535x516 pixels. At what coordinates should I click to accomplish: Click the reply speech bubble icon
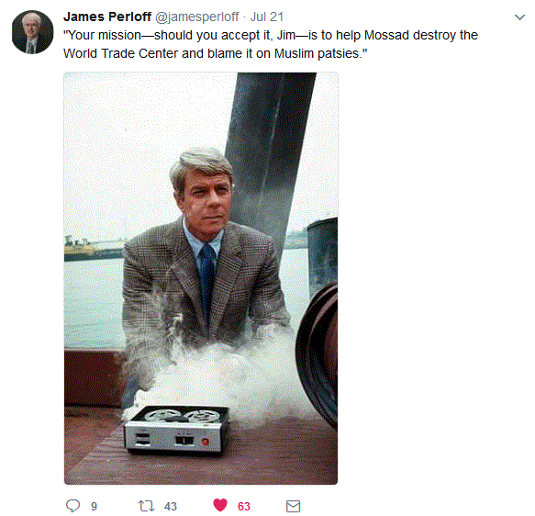tap(72, 505)
